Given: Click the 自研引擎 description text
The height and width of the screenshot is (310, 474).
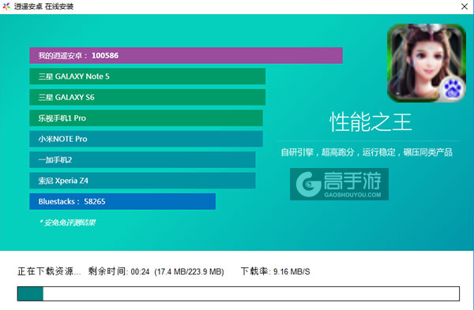Looking at the screenshot, I should 367,152.
